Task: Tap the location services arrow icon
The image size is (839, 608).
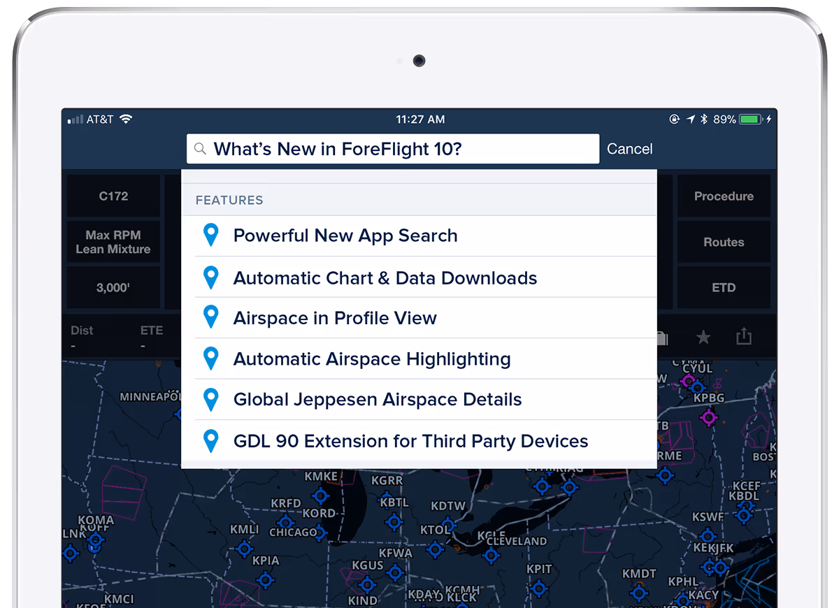Action: tap(691, 120)
